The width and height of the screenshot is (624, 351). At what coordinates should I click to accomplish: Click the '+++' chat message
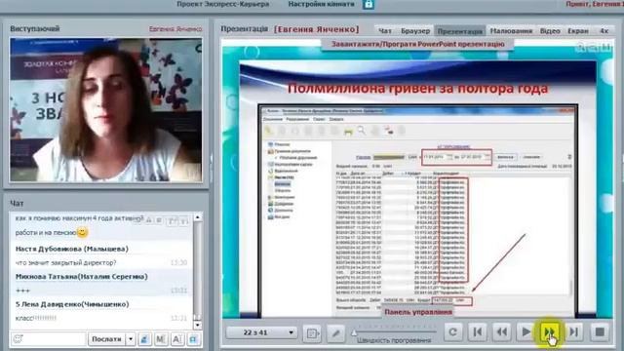click(22, 291)
